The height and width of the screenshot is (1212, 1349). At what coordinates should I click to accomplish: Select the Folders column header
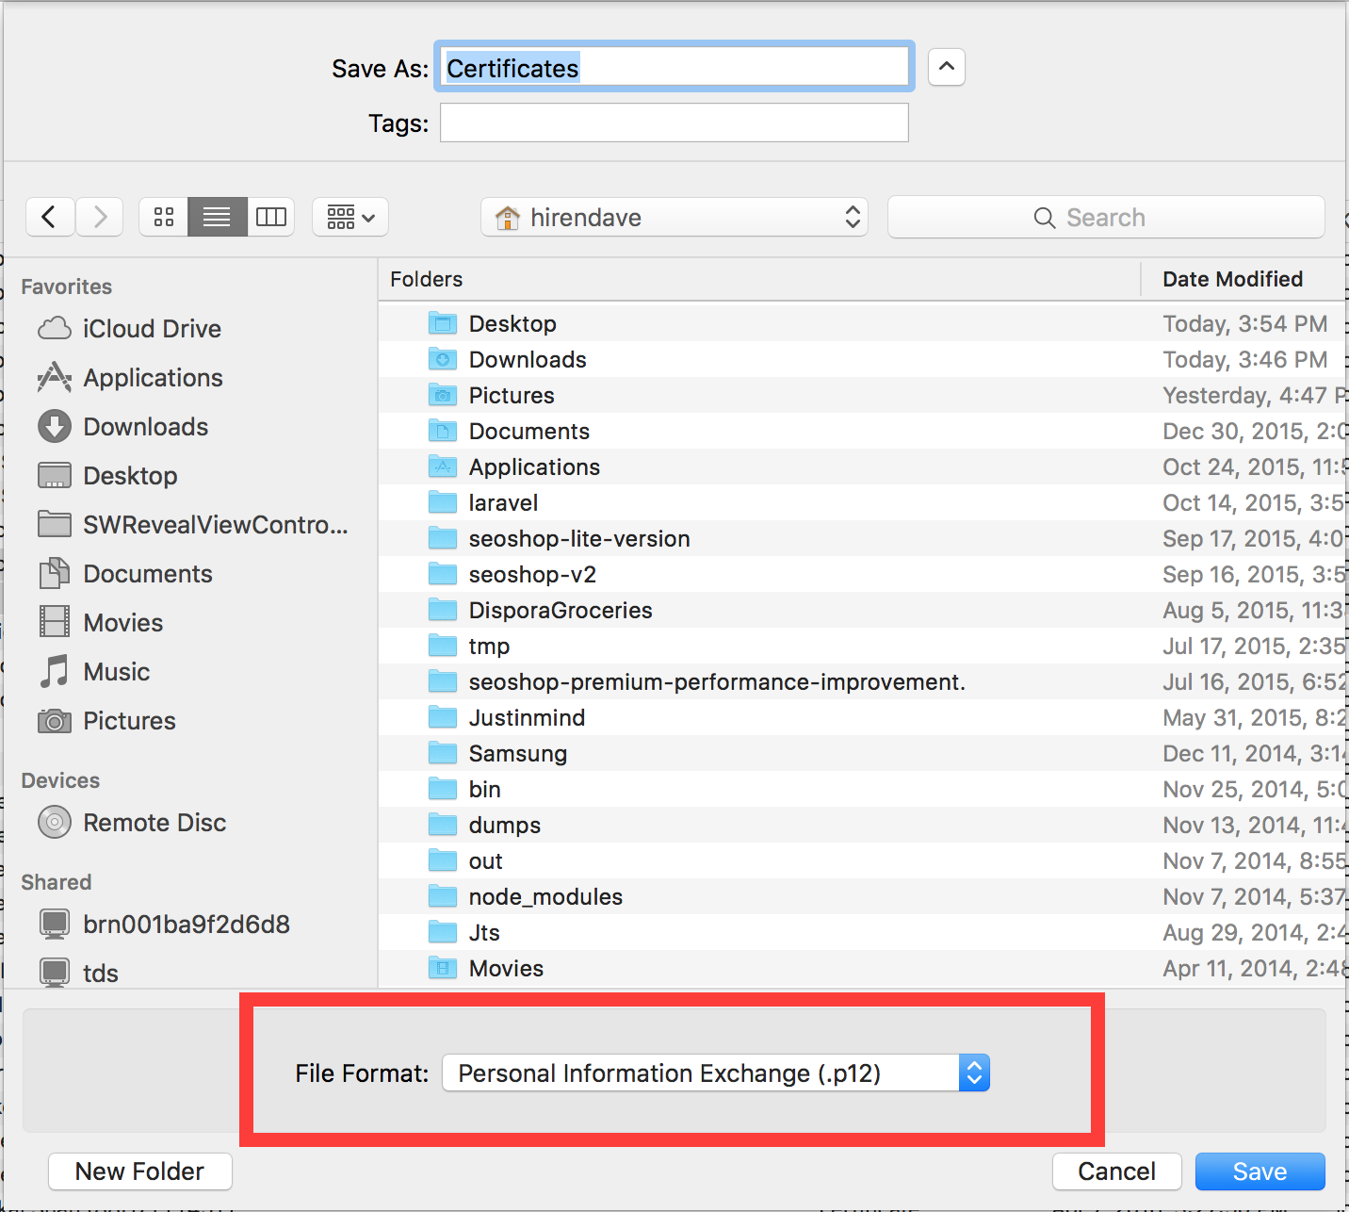coord(426,279)
